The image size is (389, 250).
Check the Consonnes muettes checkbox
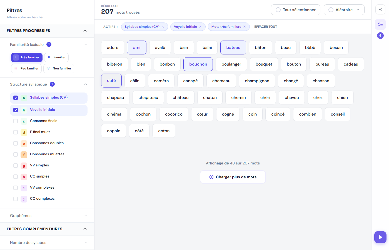[x=16, y=154]
